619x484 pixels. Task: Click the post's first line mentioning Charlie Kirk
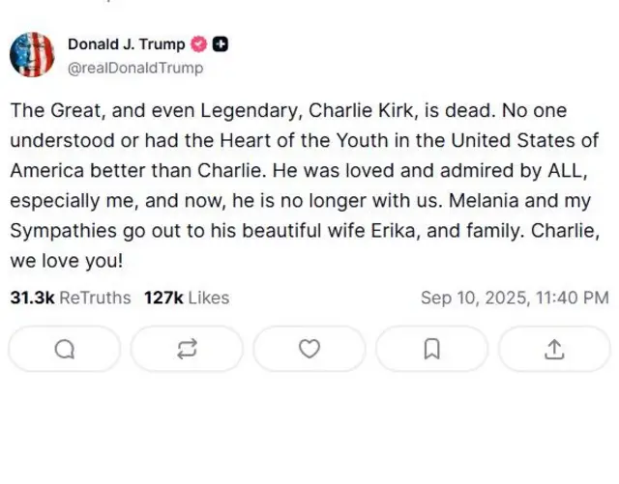click(290, 109)
